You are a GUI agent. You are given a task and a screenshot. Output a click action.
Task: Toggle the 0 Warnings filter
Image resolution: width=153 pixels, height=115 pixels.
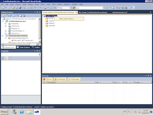[60, 79]
